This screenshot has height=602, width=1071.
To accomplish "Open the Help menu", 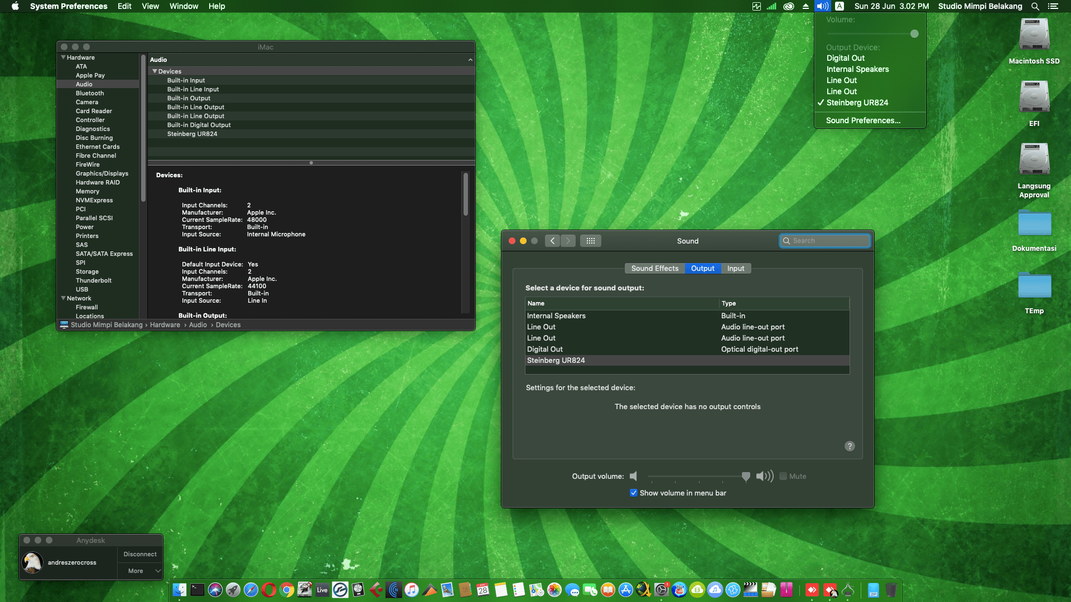I will (216, 6).
